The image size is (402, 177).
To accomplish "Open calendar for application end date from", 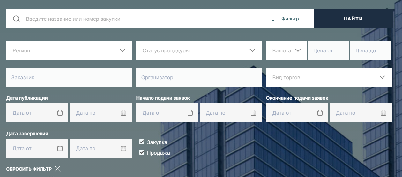I will [320, 113].
